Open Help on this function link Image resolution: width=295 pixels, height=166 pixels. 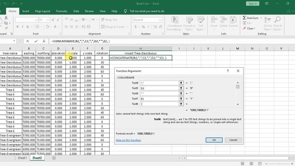[x=128, y=140]
